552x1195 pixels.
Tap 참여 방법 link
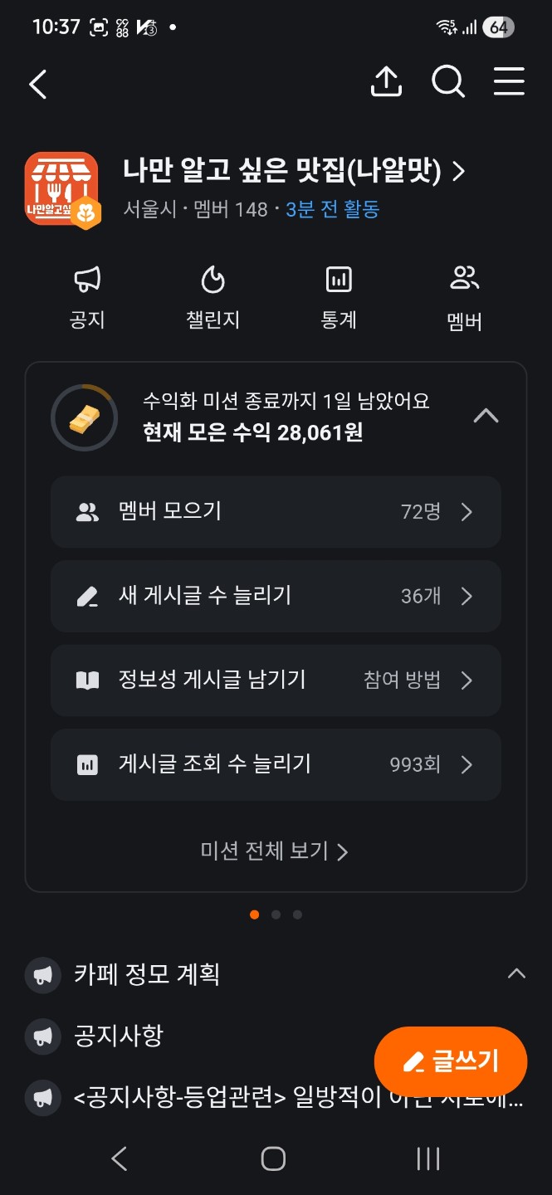[403, 680]
